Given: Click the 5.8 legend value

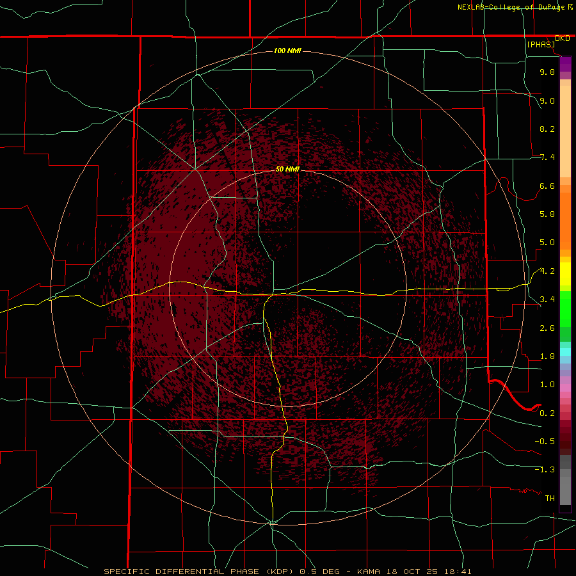Looking at the screenshot, I should click(x=547, y=214).
